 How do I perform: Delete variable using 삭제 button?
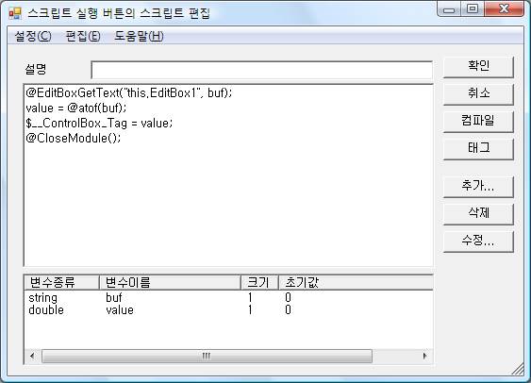(478, 214)
